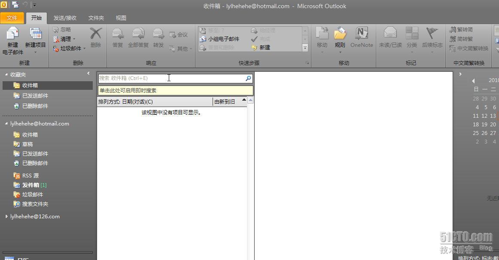Expand the to-do bar with the arrow
The height and width of the screenshot is (260, 499).
pyautogui.click(x=460, y=74)
